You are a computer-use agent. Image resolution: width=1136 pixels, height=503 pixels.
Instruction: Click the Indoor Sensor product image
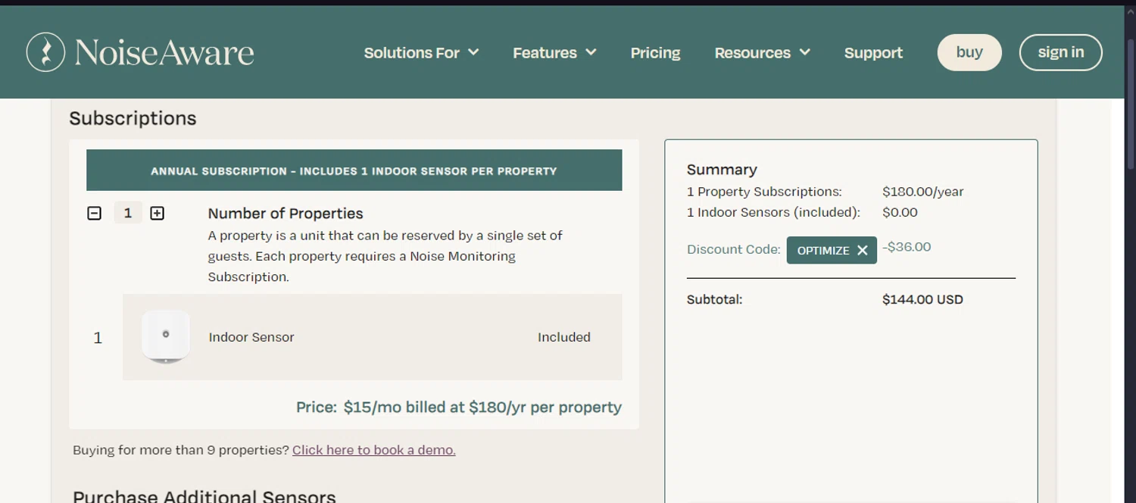click(x=166, y=336)
